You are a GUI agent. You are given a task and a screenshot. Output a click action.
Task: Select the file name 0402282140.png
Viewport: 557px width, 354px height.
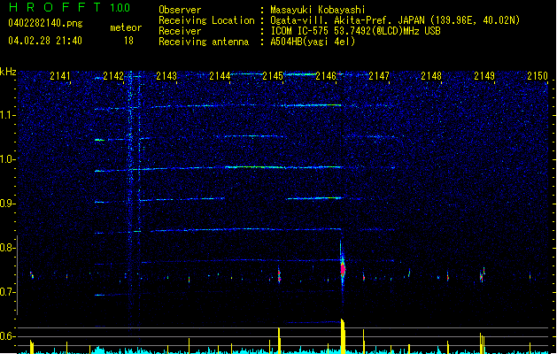pos(45,23)
